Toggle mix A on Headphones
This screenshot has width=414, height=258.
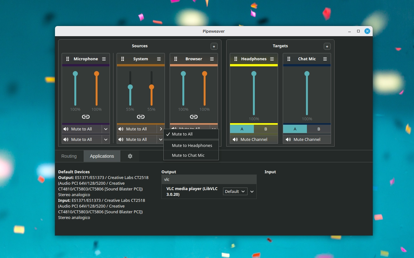242,129
